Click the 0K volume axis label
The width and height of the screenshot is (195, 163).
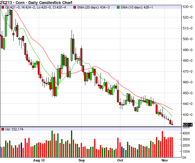click(x=184, y=158)
